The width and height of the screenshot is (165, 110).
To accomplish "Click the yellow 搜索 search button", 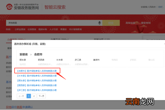I will [111, 23].
